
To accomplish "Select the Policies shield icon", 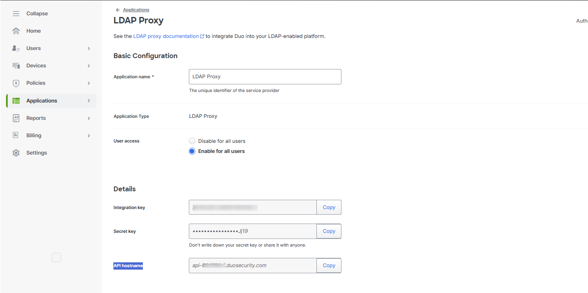I will coord(16,83).
